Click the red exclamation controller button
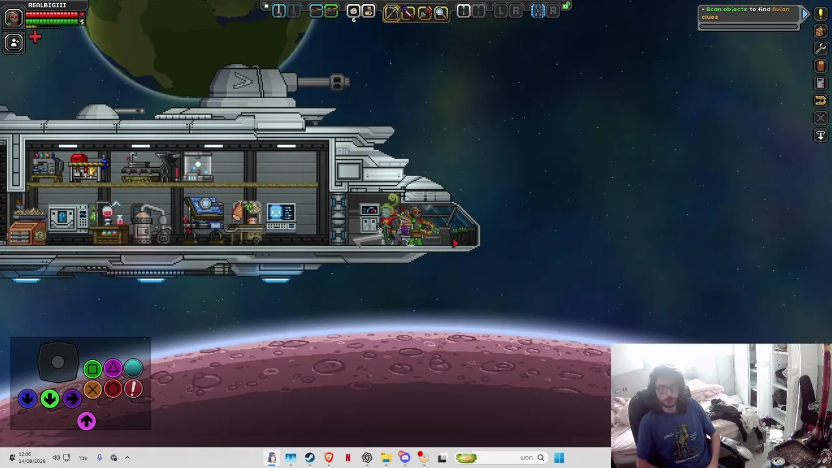The width and height of the screenshot is (832, 468). (x=133, y=389)
